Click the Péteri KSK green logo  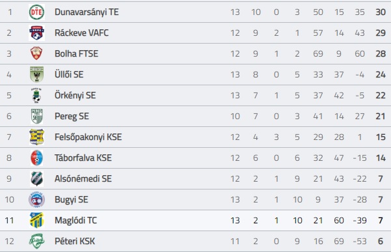coord(36,241)
